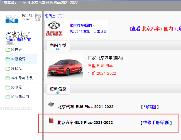This screenshot has width=181, height=140.
Task: Select 07故障诊断 tree item label
Action: click(20, 97)
